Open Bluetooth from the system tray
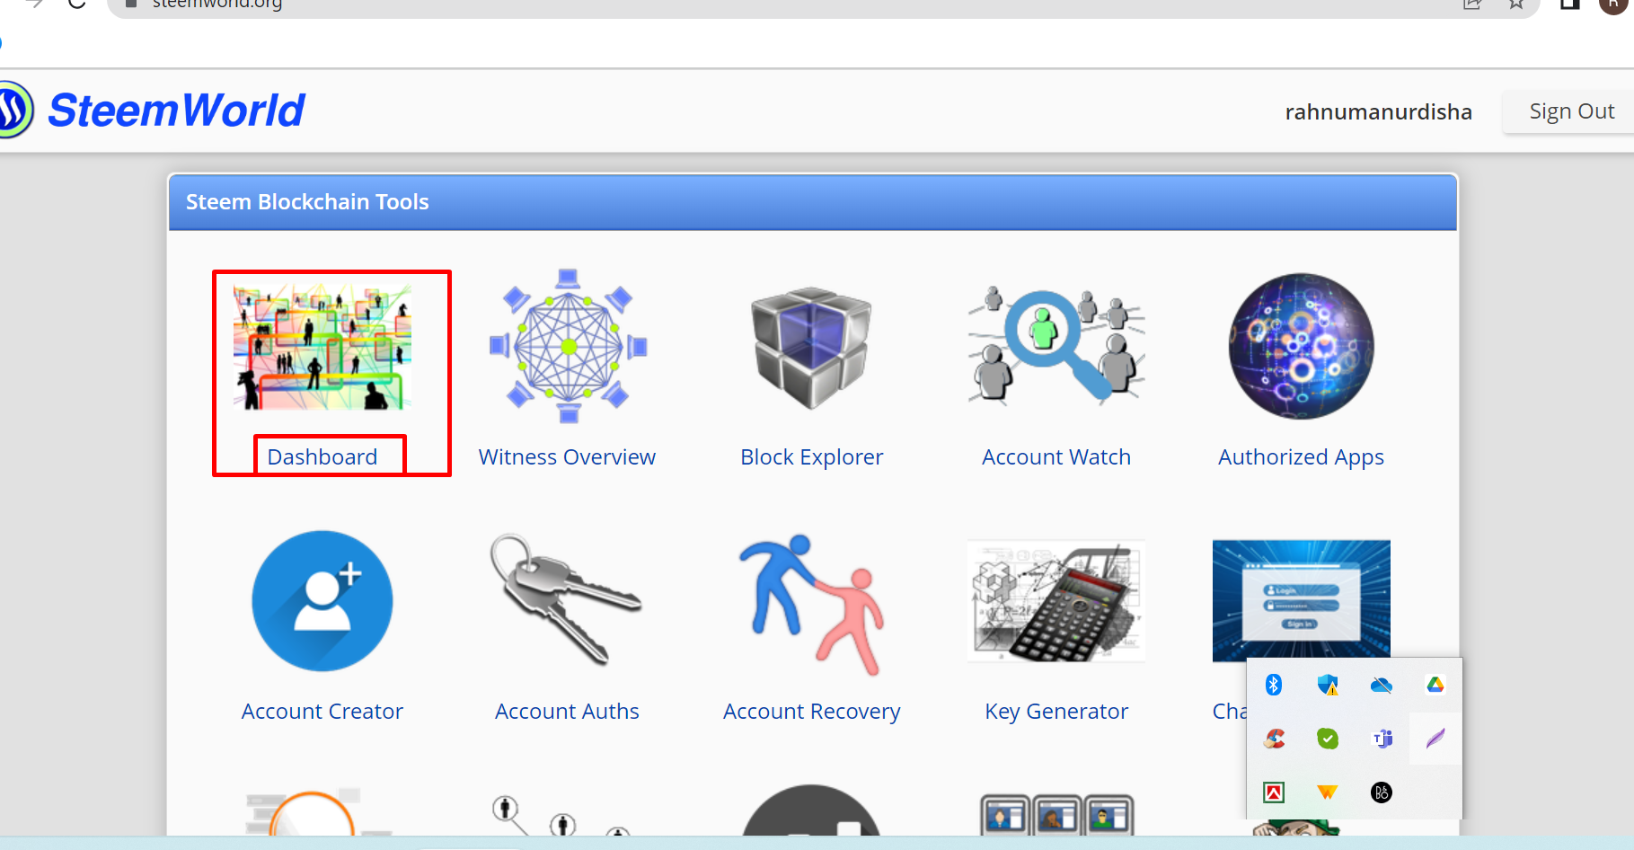The width and height of the screenshot is (1634, 850). pos(1274,685)
